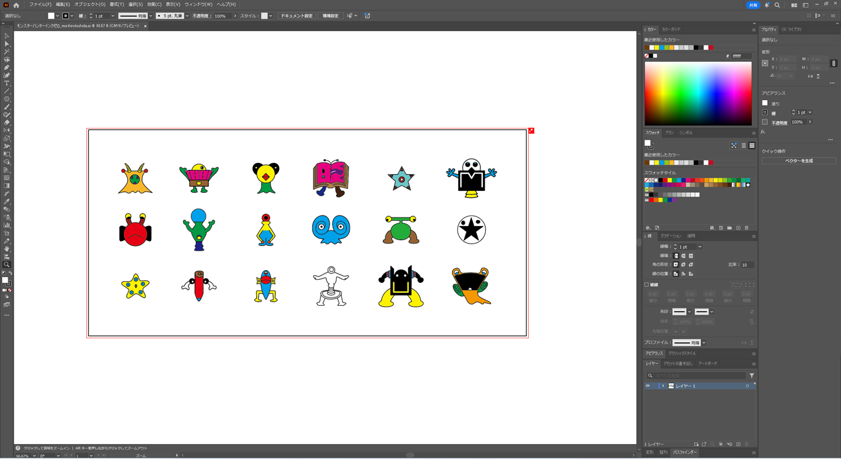
Task: Choose the Selection arrow tool
Action: (x=6, y=36)
